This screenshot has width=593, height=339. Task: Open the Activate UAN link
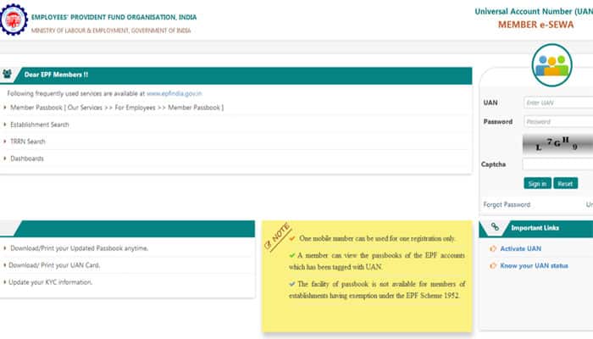pos(521,248)
